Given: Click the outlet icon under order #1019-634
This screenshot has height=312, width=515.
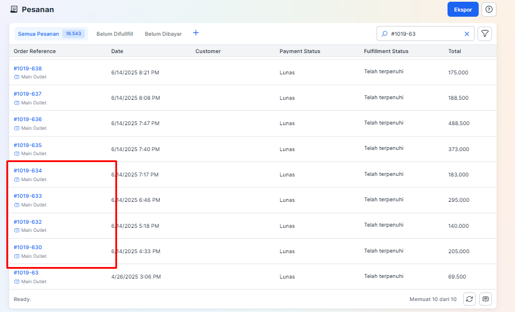Looking at the screenshot, I should [17, 180].
